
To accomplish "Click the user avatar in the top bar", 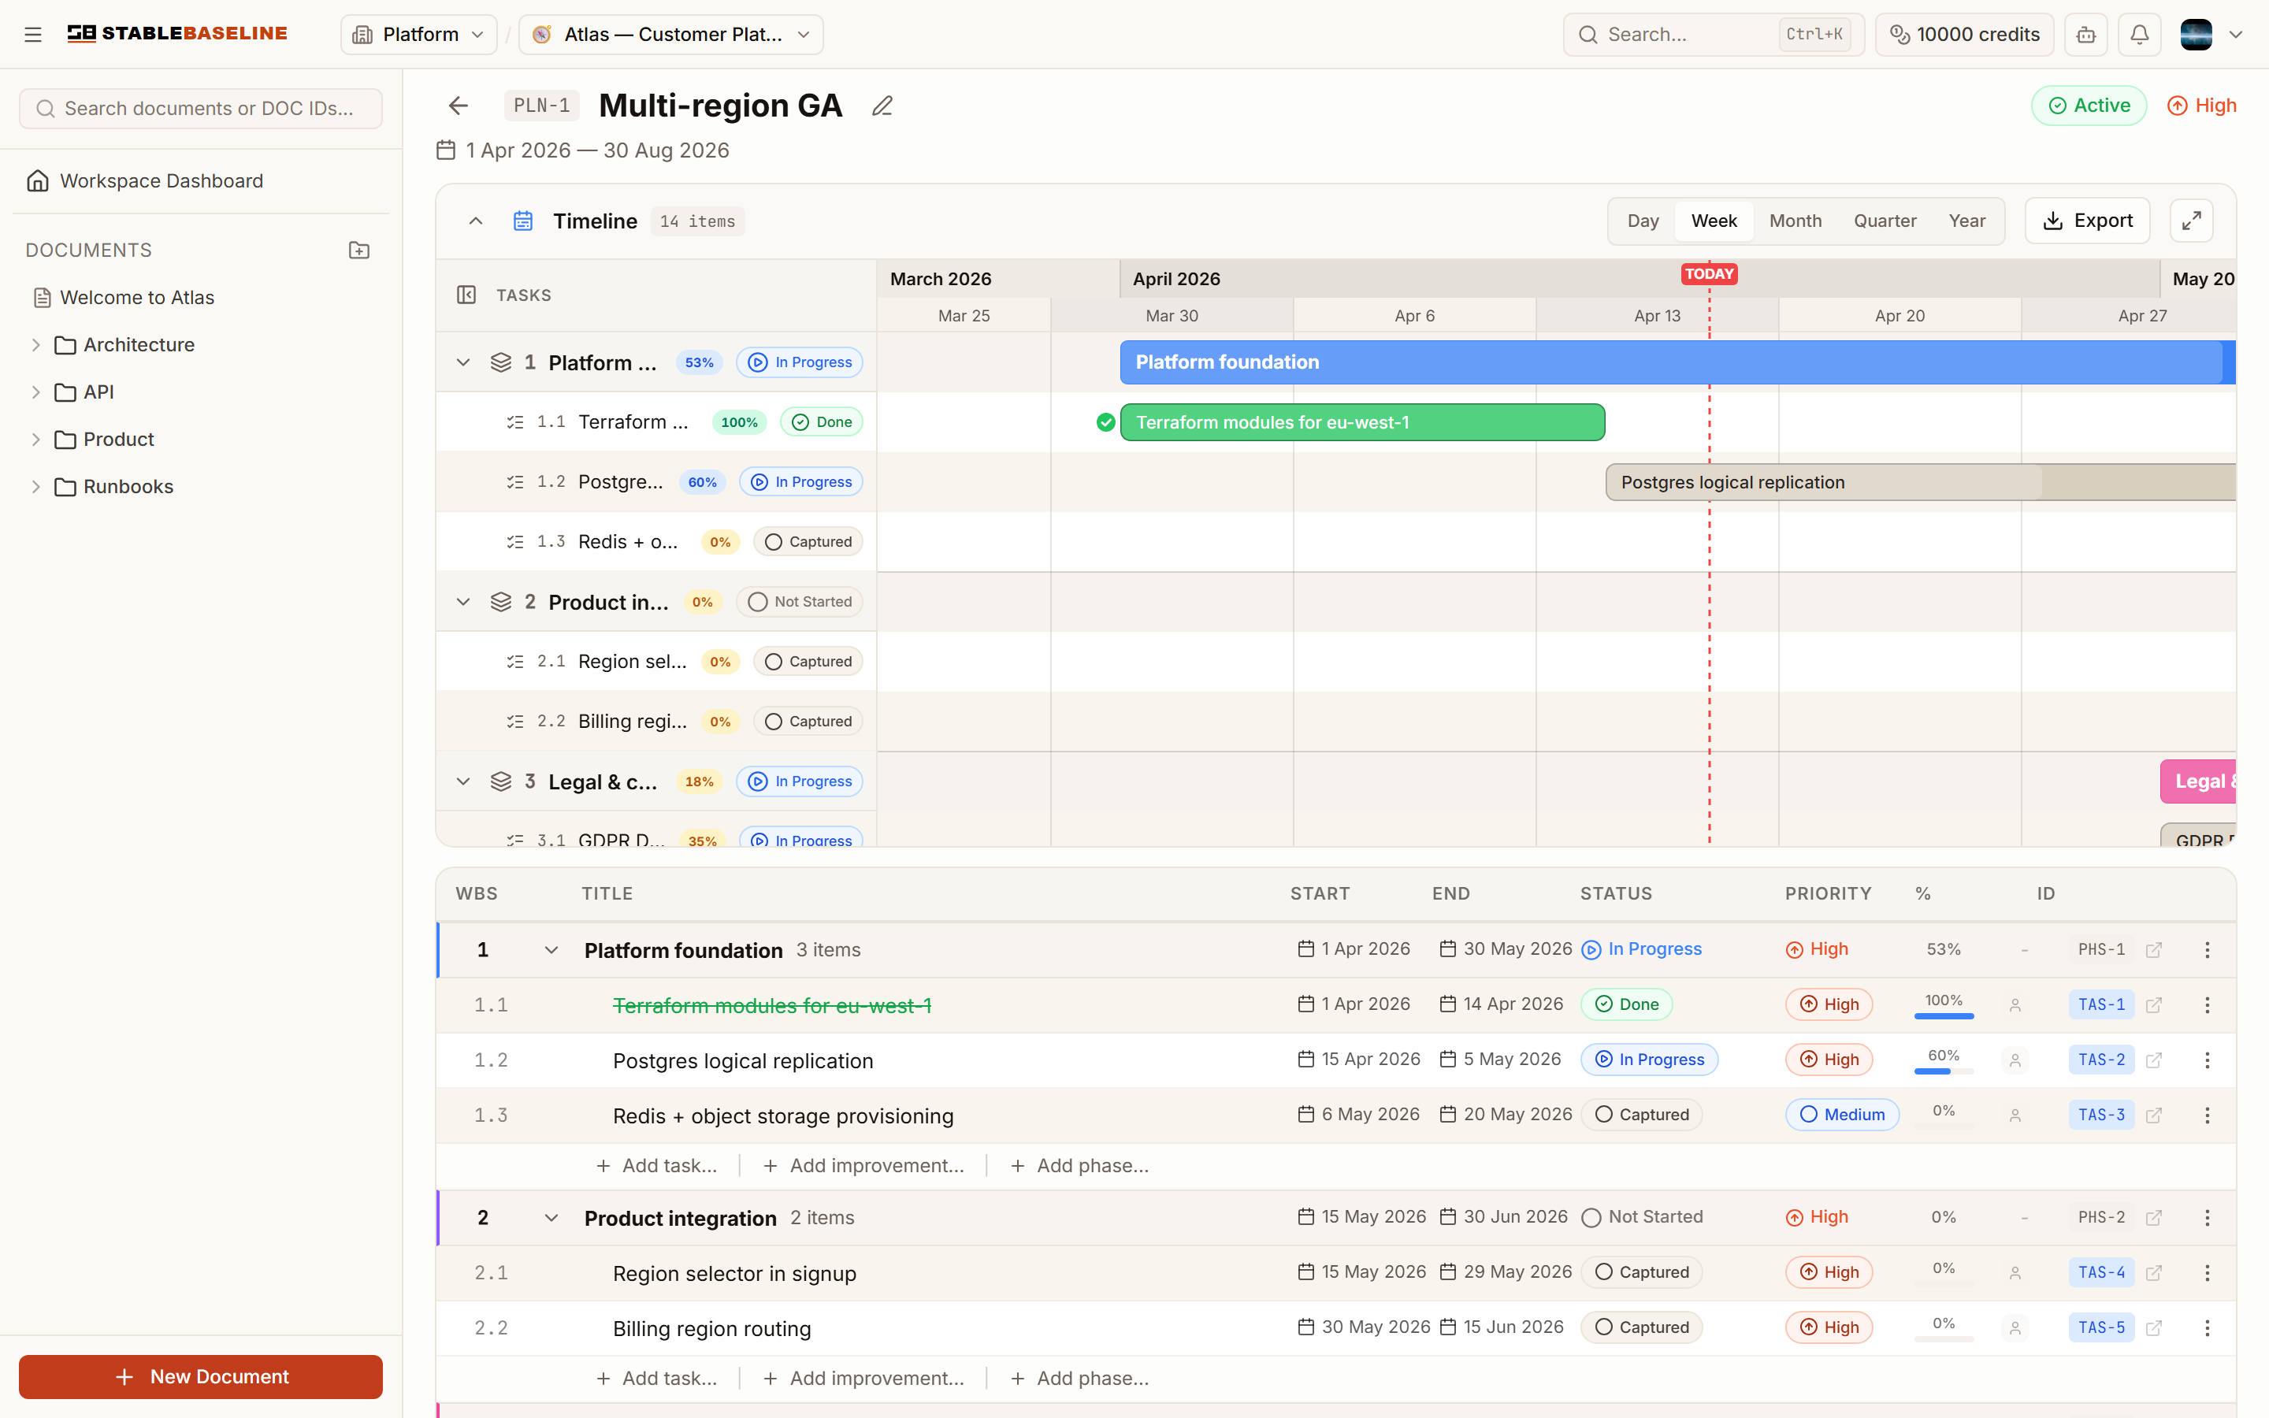I will coord(2196,35).
